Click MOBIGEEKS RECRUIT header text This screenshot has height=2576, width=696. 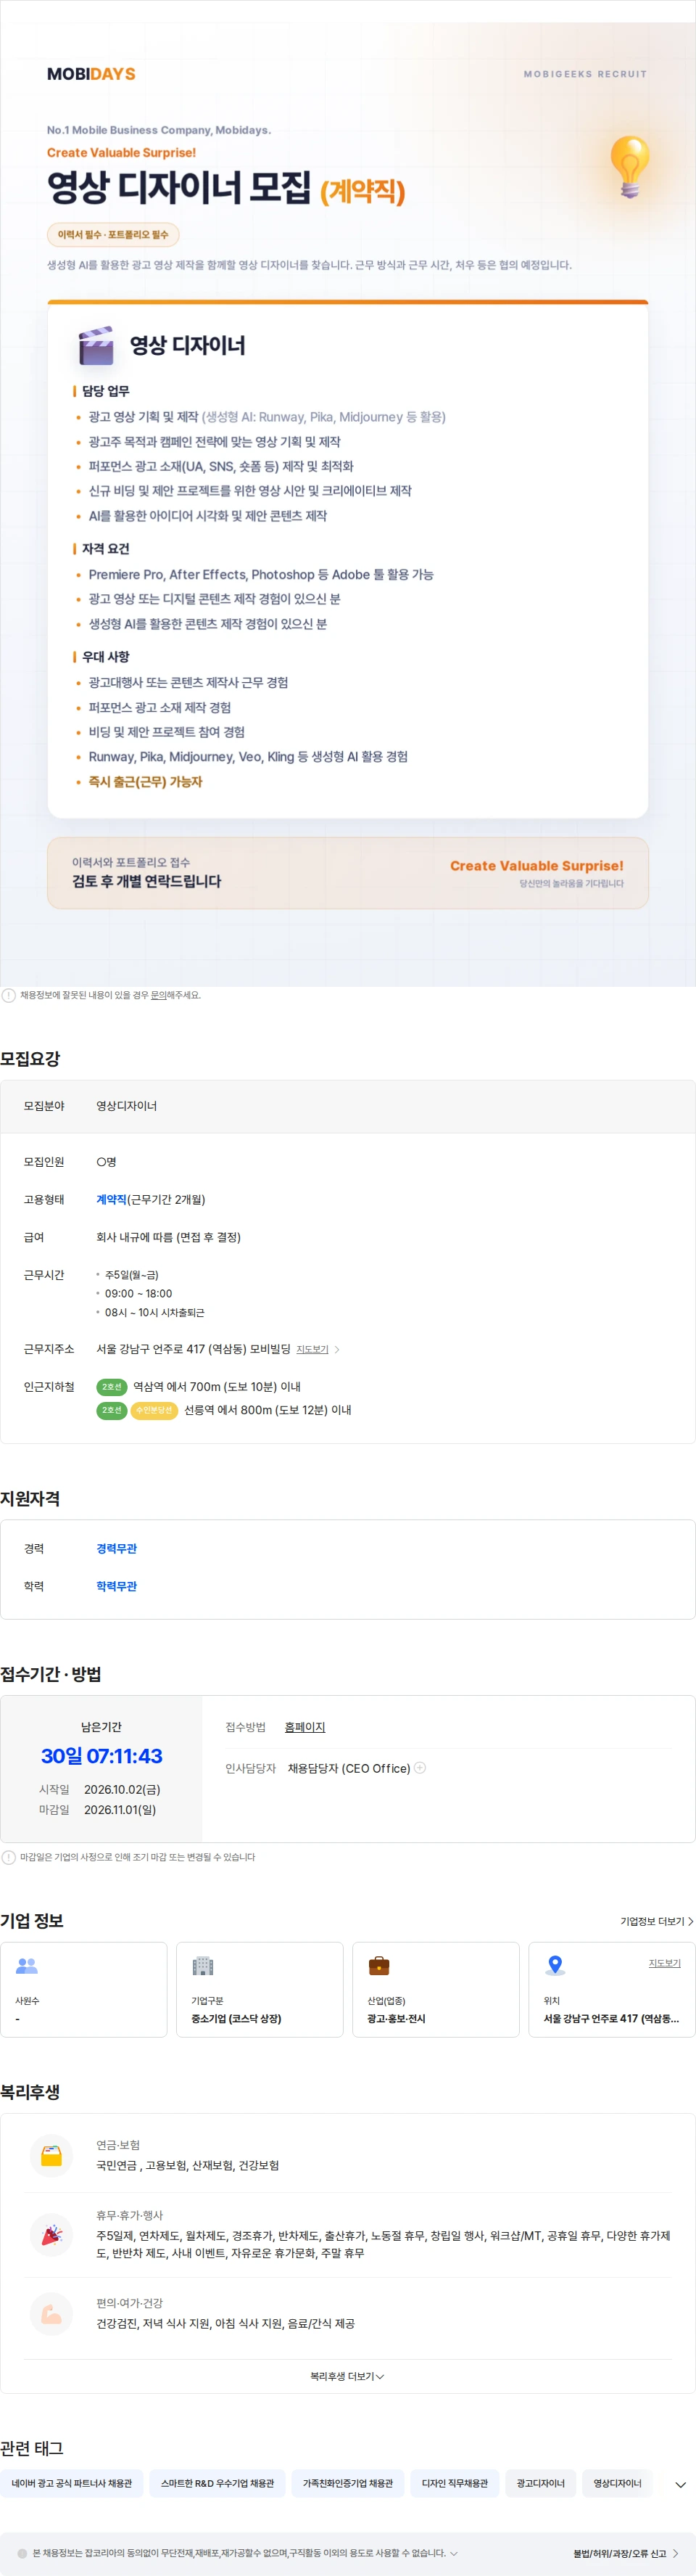click(x=585, y=74)
